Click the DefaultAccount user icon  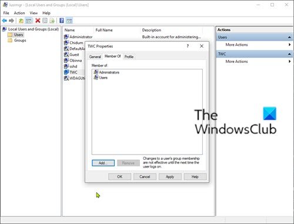66,49
